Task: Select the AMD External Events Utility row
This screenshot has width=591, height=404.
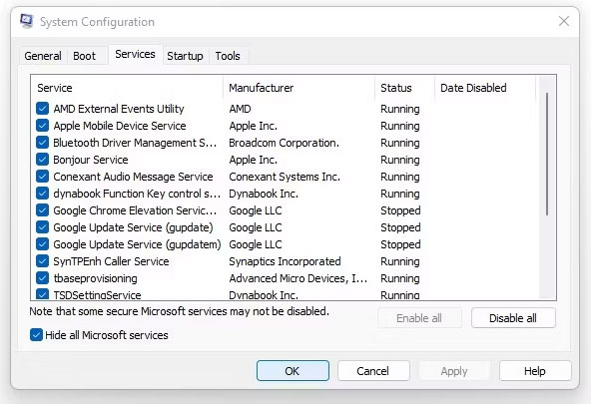Action: 285,109
